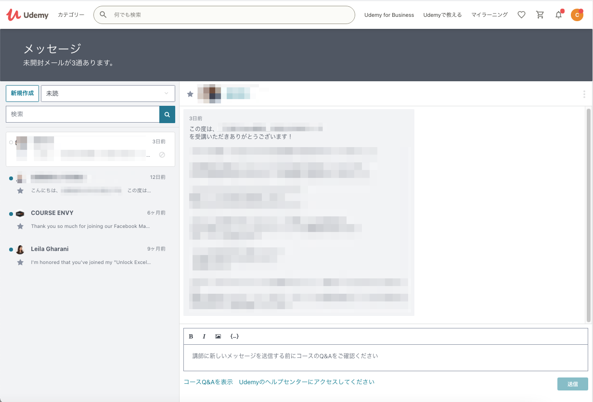Open the conversation three-dot options menu

(x=584, y=94)
